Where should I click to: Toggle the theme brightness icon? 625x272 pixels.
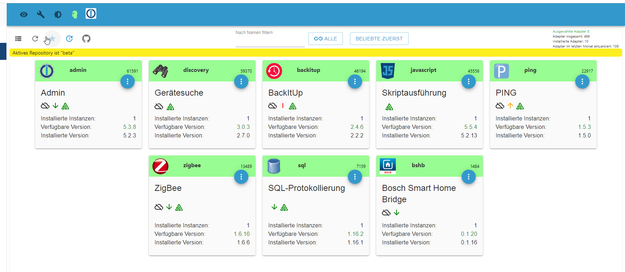(58, 15)
